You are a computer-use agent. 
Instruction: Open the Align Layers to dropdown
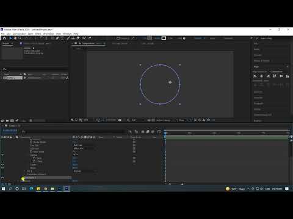coord(279,72)
